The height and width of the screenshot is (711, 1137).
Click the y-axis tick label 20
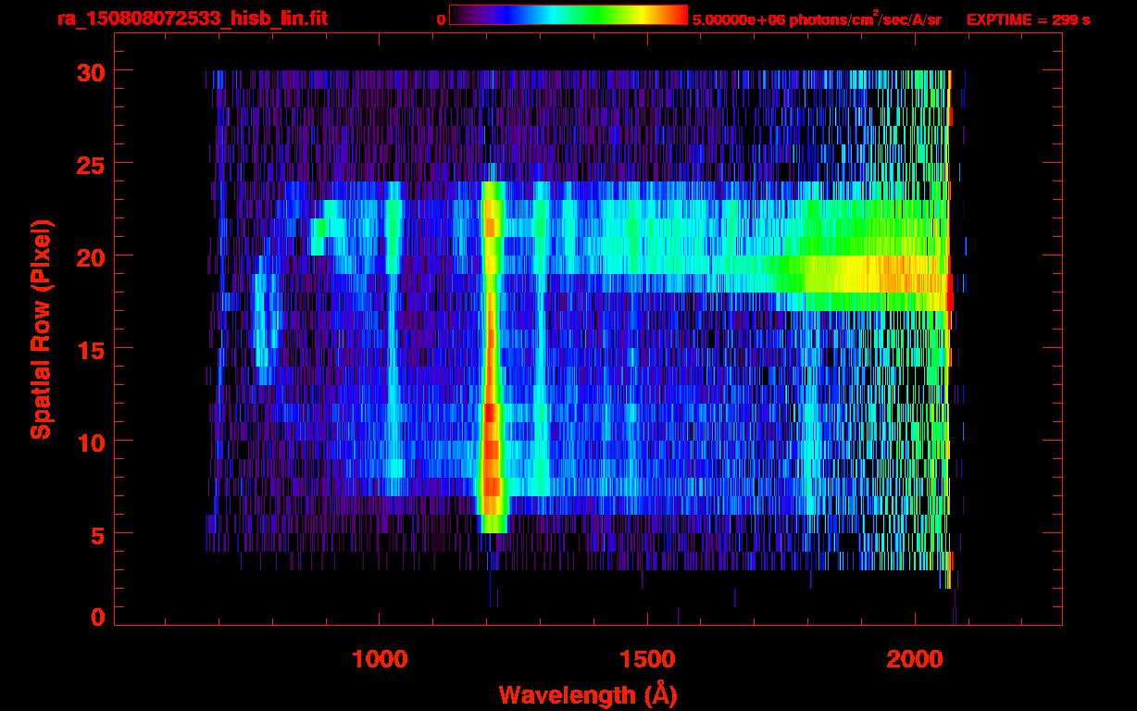click(90, 256)
